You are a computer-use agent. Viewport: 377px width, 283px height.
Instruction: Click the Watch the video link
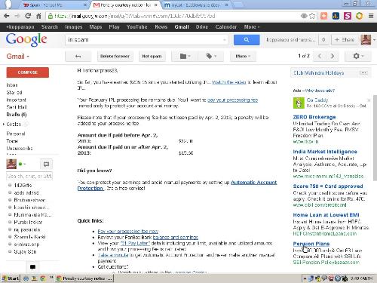pyautogui.click(x=228, y=82)
